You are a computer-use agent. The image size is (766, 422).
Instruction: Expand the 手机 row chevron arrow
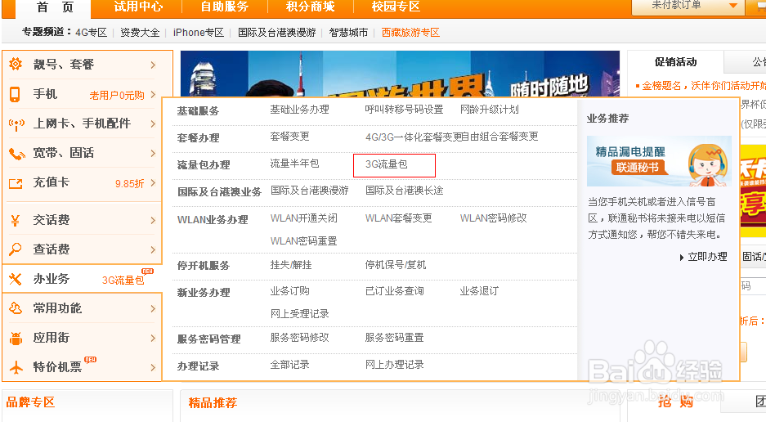tap(154, 94)
